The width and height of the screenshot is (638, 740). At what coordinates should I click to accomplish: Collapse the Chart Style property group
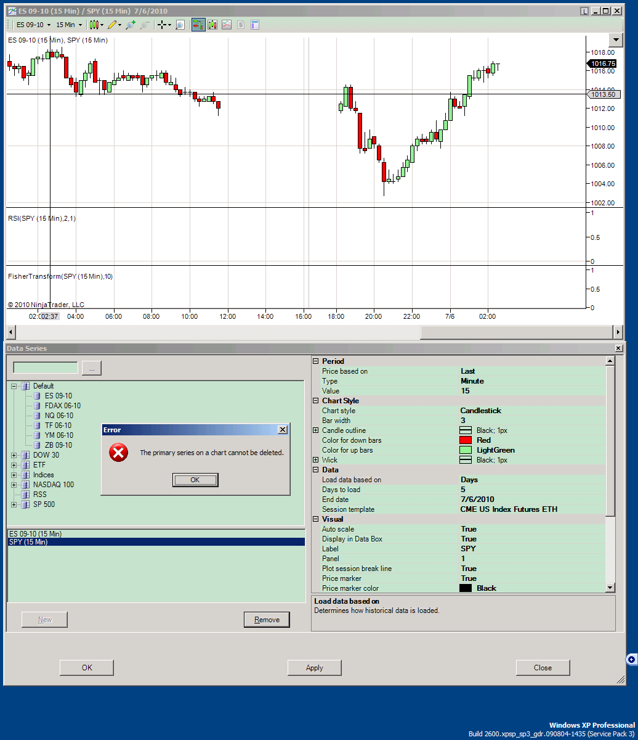[316, 401]
